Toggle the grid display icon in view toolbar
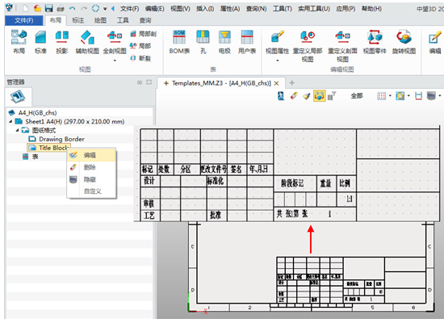This screenshot has height=323, width=444. 381,96
